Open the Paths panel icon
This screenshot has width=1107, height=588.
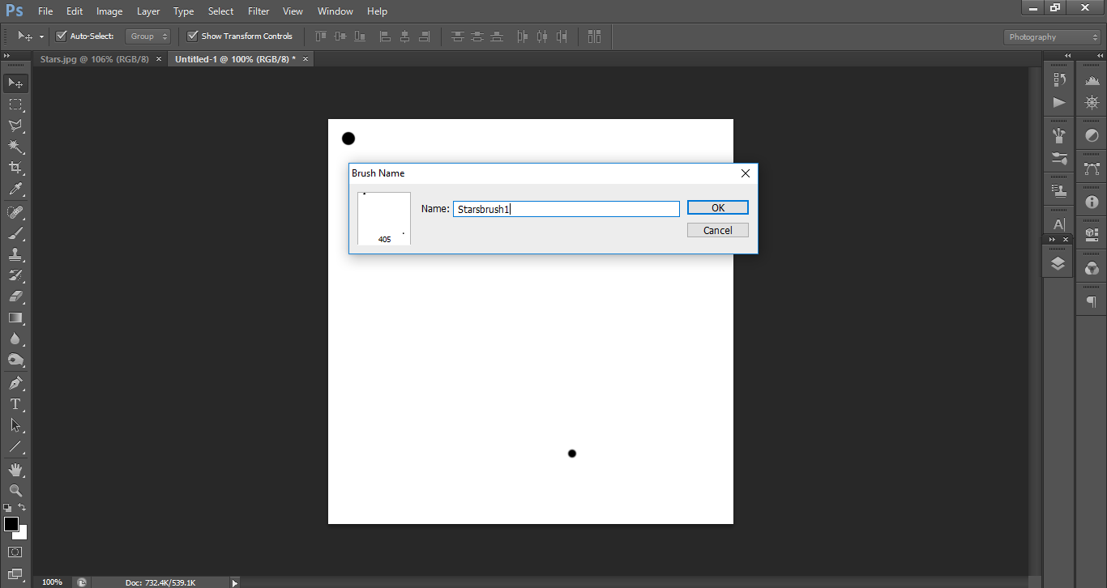click(1092, 168)
